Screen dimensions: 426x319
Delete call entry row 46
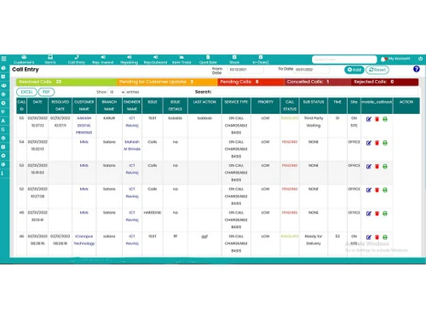pyautogui.click(x=377, y=237)
